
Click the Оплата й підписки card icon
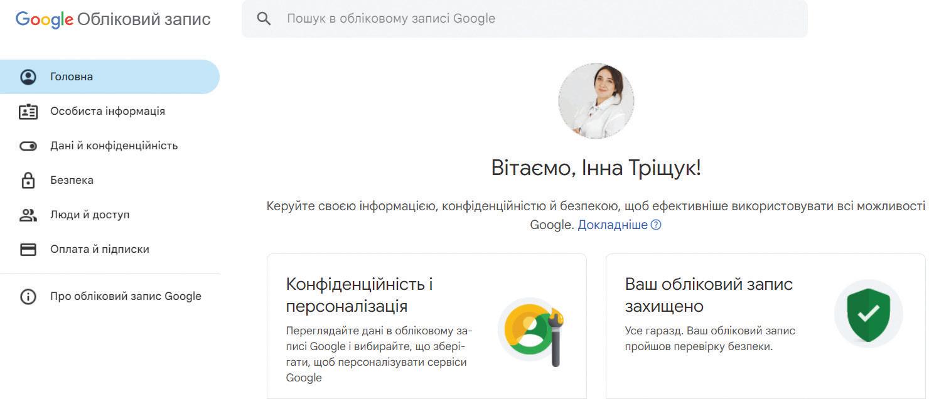(28, 250)
